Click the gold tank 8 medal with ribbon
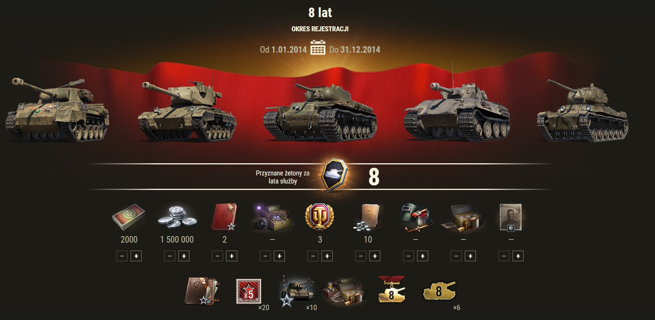 391,289
